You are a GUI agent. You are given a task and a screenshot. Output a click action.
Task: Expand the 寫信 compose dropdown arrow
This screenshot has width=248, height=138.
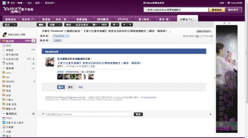click(14, 25)
